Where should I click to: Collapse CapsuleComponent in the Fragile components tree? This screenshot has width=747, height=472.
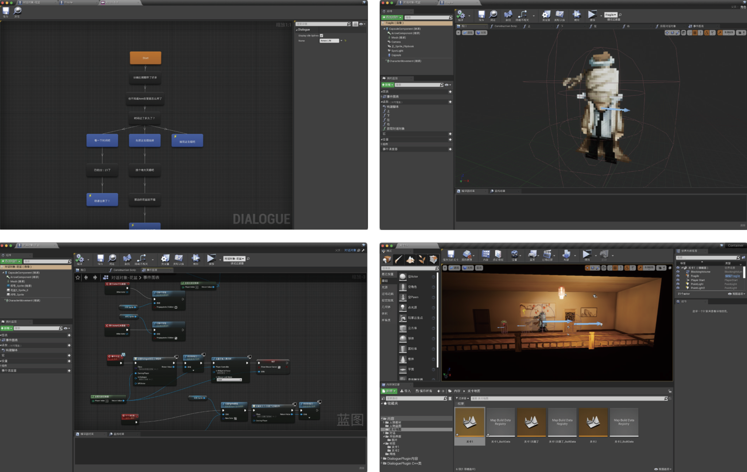tap(384, 29)
